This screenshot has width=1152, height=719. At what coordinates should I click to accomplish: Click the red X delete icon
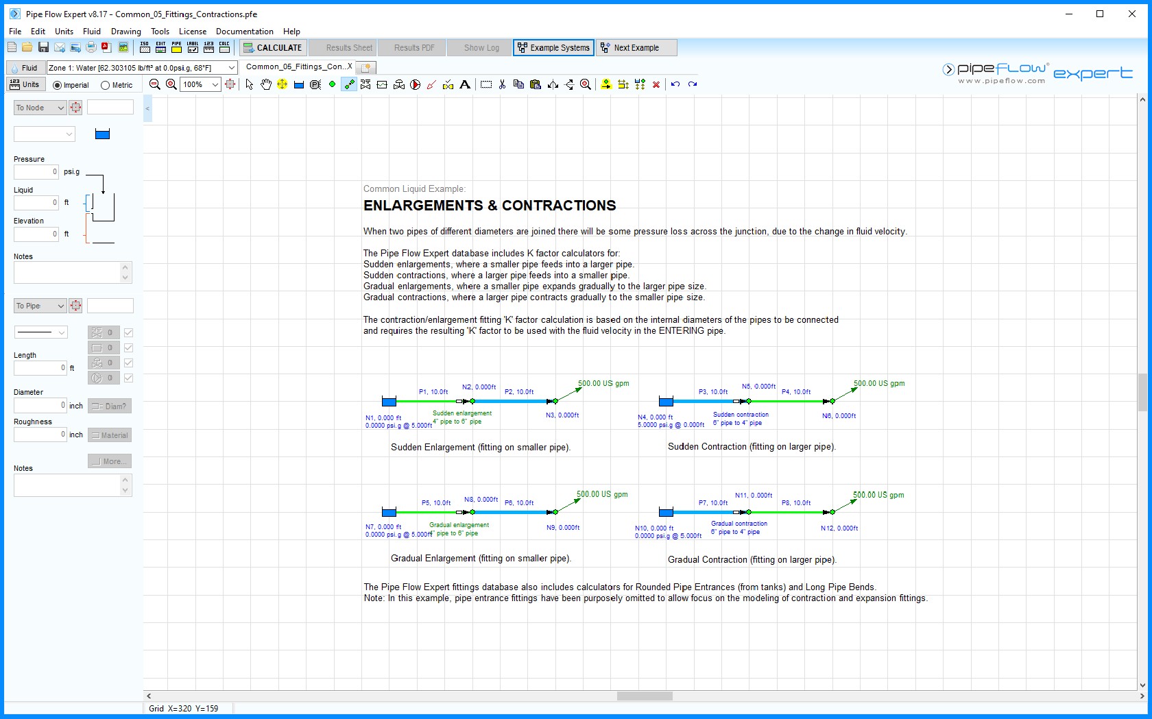pos(656,84)
